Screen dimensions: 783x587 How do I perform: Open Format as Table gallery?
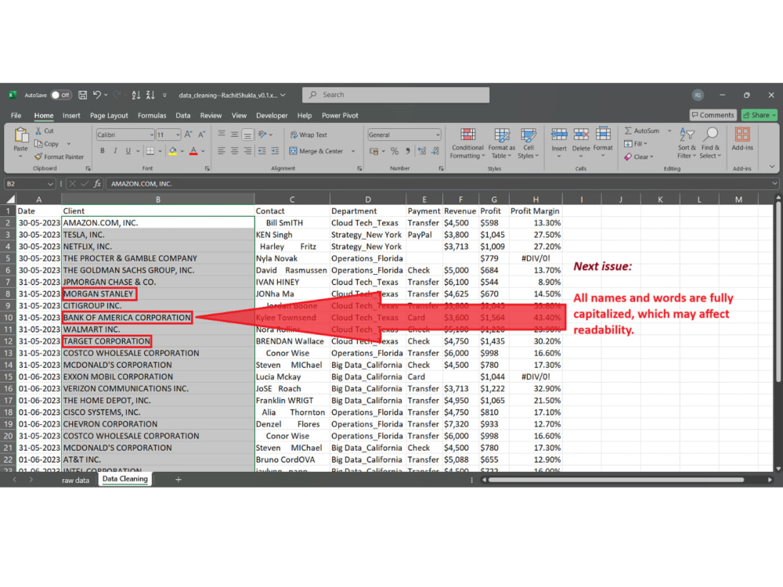coord(501,143)
